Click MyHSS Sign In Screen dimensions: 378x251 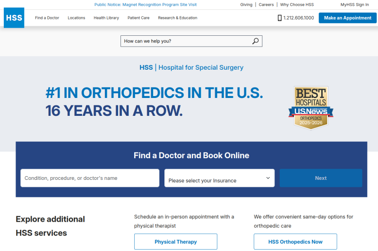tap(355, 5)
